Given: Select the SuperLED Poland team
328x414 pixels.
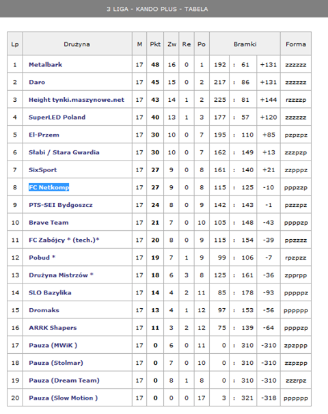Looking at the screenshot, I should 57,118.
